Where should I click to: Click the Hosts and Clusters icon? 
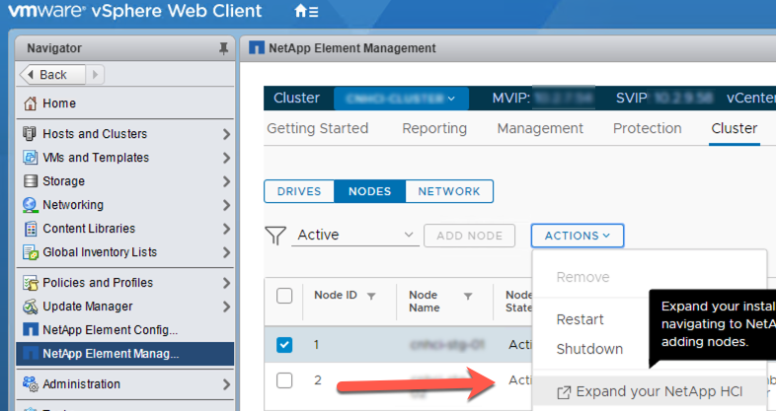[x=31, y=134]
